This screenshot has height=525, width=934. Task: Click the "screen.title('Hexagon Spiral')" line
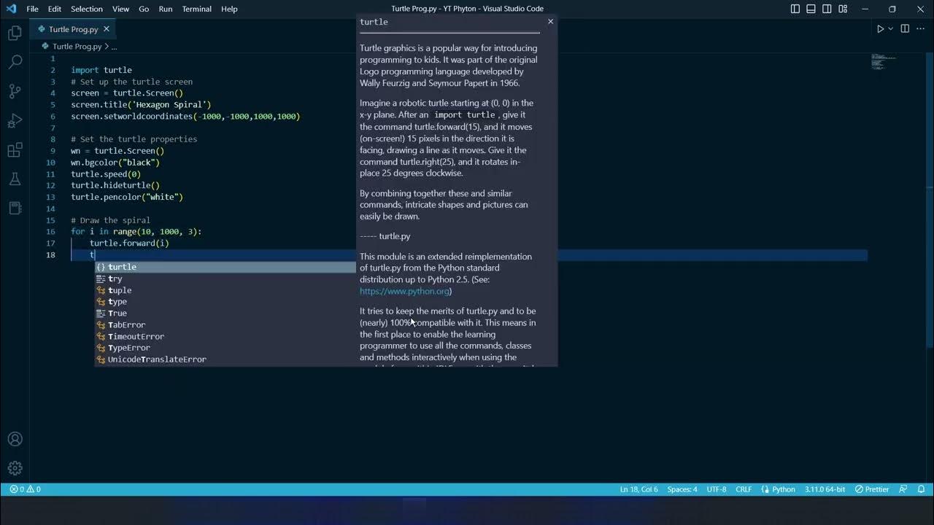(141, 104)
